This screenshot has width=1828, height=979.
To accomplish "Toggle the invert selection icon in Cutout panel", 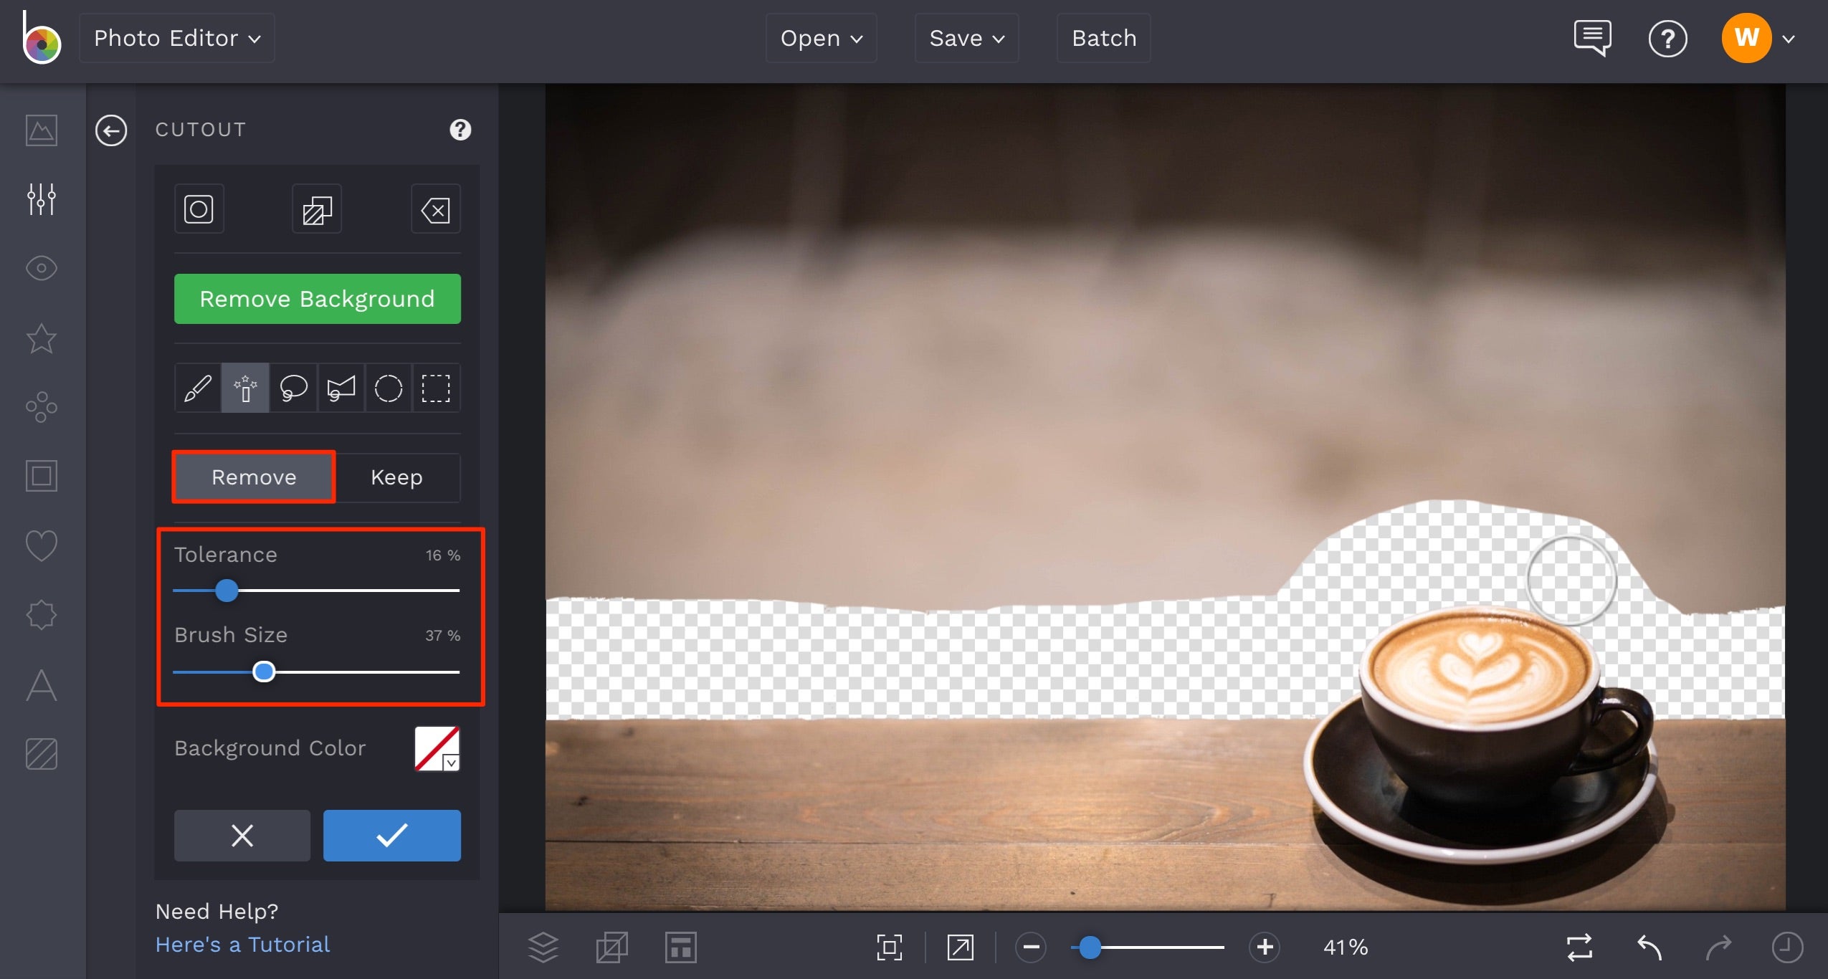I will coord(315,209).
